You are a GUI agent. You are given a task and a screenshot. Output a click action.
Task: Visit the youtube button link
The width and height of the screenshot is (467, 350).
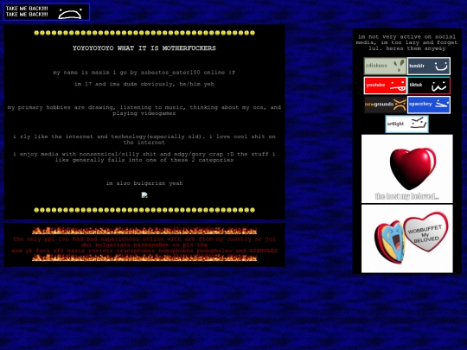tap(385, 86)
